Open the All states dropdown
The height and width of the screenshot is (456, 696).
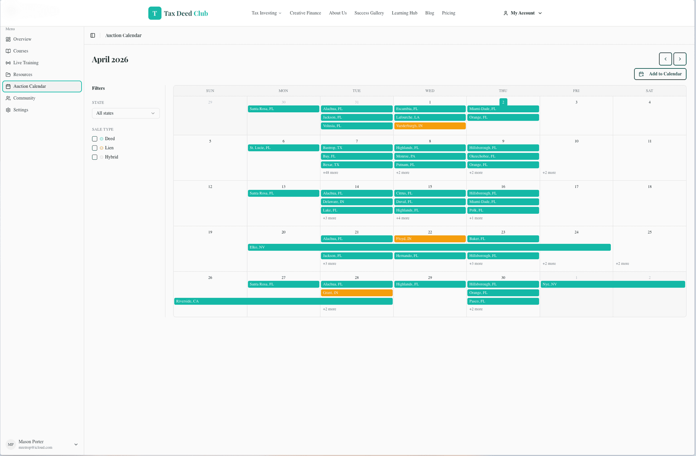pyautogui.click(x=125, y=113)
